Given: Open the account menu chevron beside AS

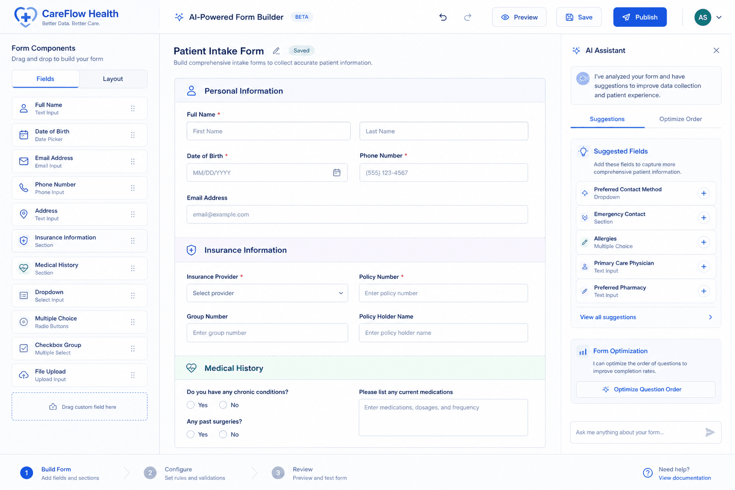Looking at the screenshot, I should coord(719,17).
